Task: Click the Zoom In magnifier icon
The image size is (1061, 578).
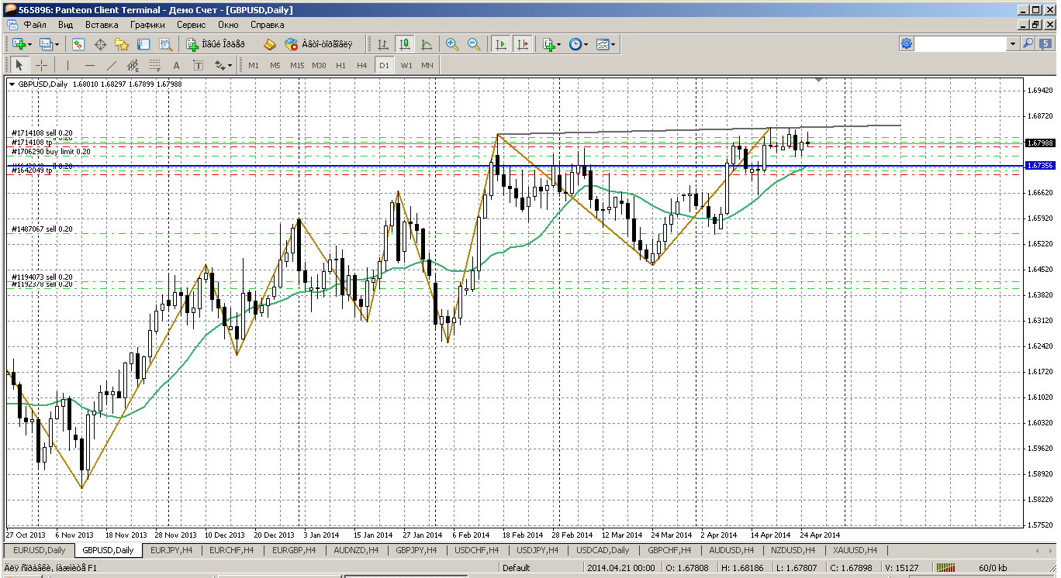Action: click(452, 44)
